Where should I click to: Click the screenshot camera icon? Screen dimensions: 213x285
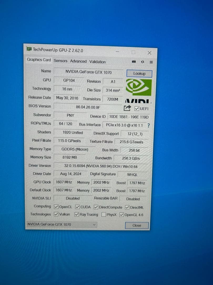point(134,61)
